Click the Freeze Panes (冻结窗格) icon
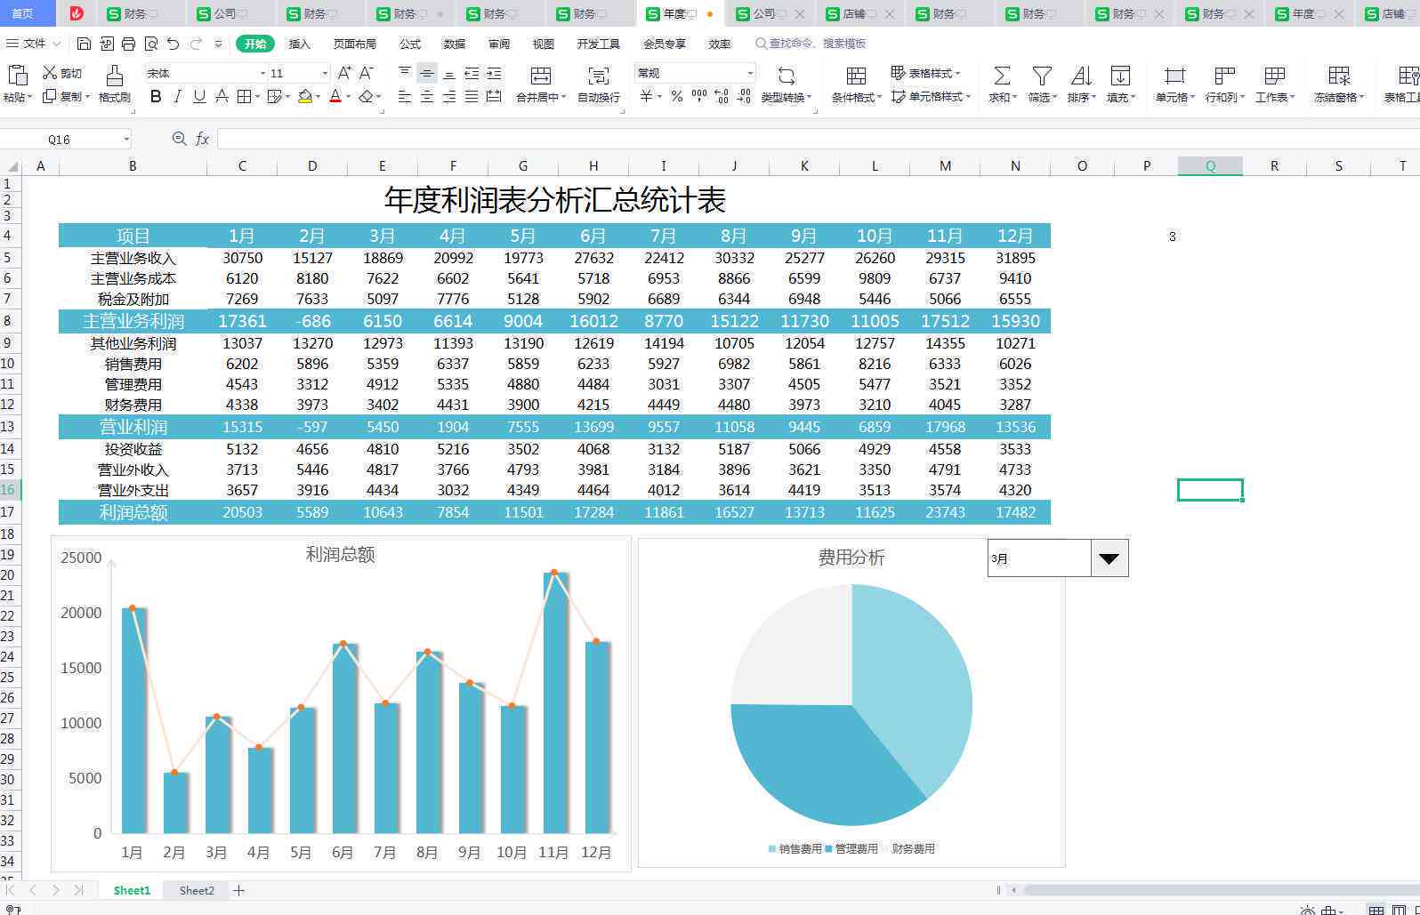 click(1338, 76)
